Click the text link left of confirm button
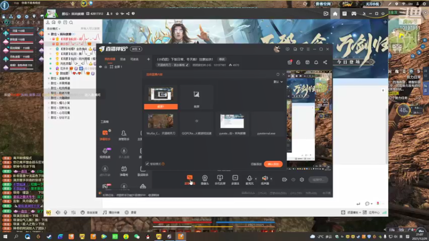This screenshot has width=429, height=241. pos(256,164)
